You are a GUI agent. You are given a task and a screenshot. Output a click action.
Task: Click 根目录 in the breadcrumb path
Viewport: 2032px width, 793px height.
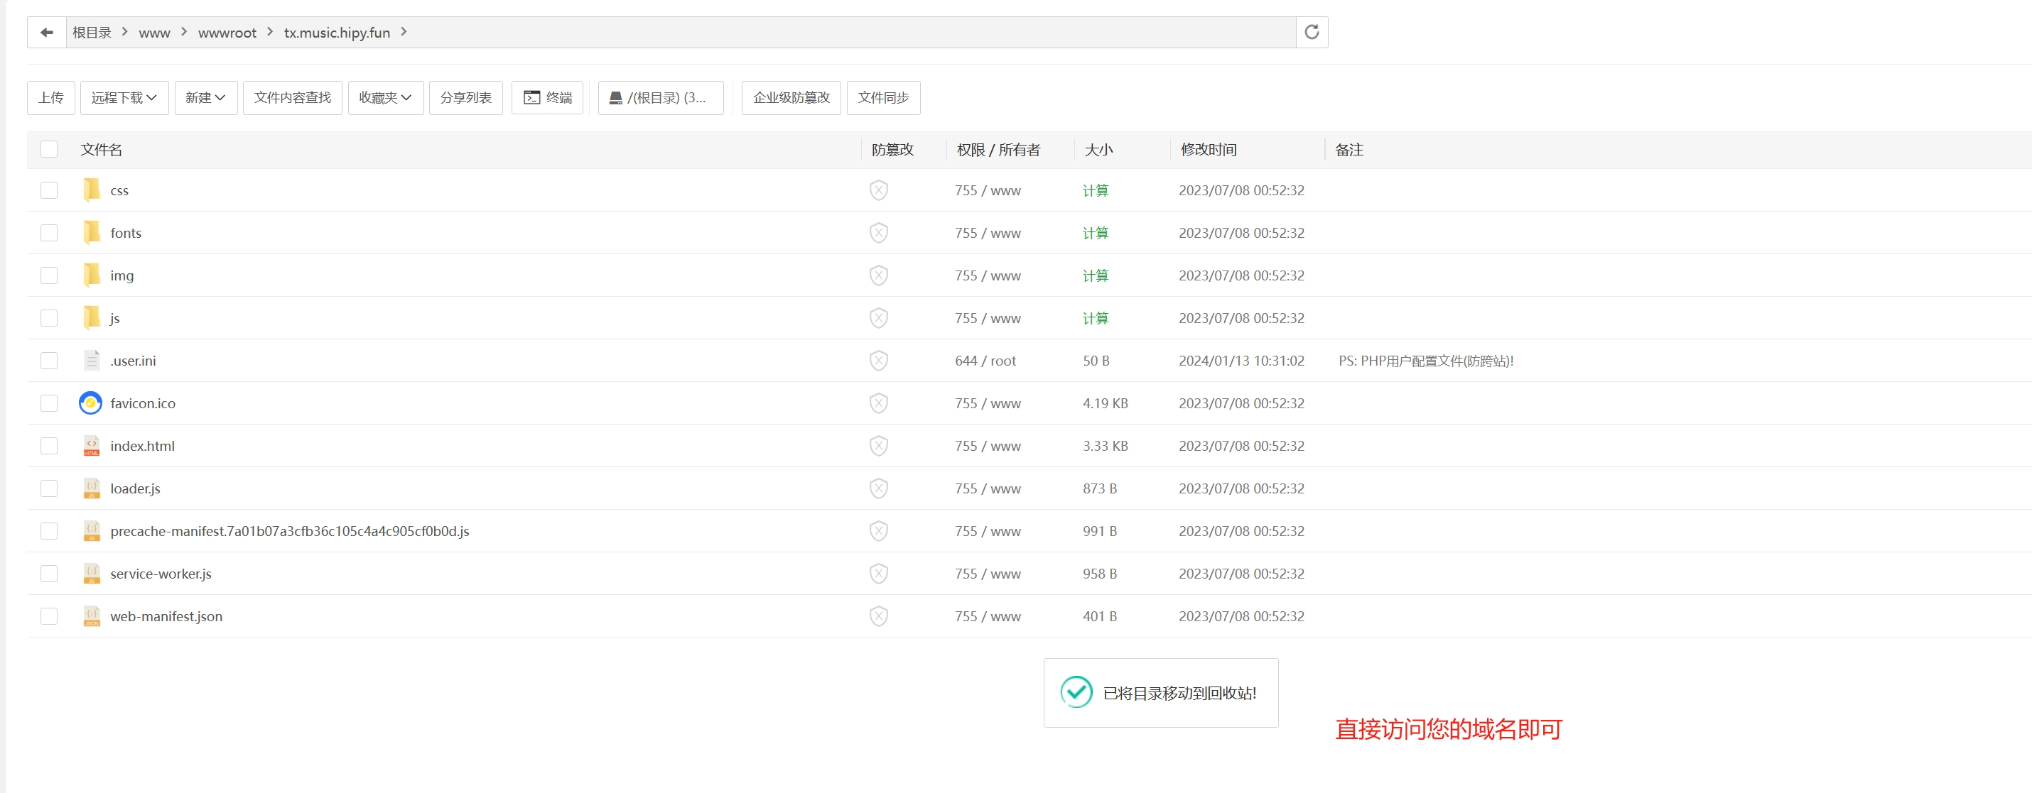92,33
